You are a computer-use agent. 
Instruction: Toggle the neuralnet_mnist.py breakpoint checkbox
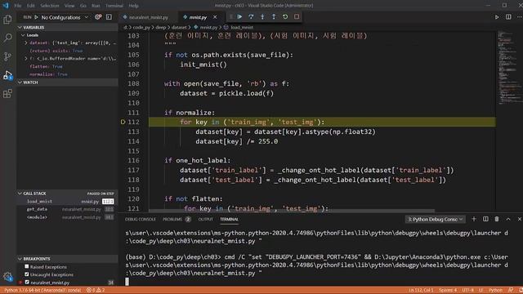27,283
